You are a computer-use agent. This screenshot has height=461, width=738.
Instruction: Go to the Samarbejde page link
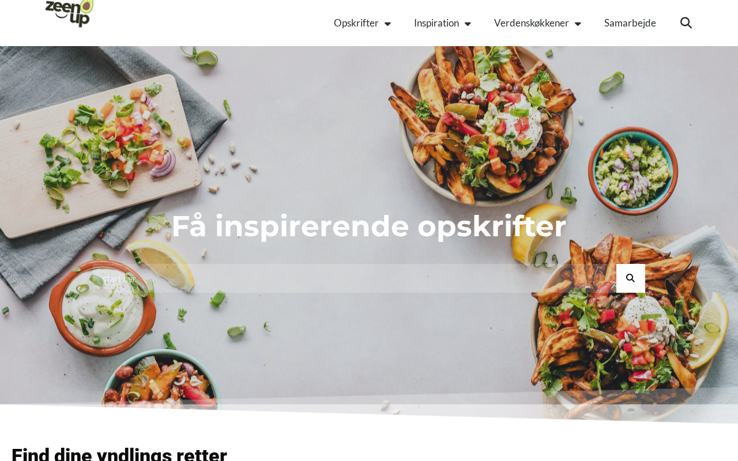pos(630,23)
